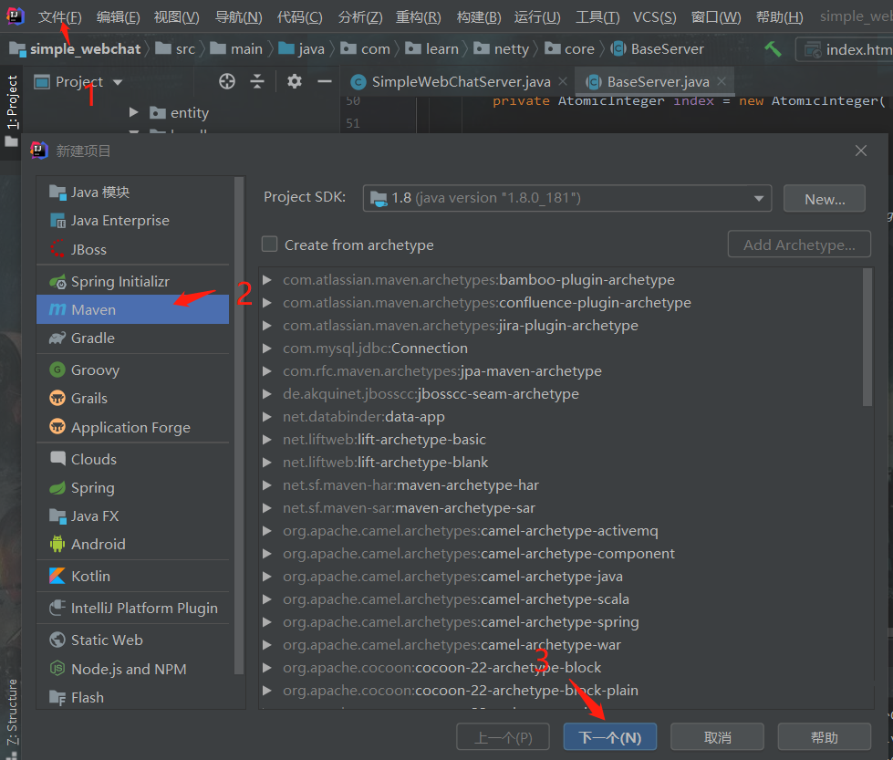Expand jpa-maven-archetype entry
Screen dimensions: 893x760
pos(266,371)
